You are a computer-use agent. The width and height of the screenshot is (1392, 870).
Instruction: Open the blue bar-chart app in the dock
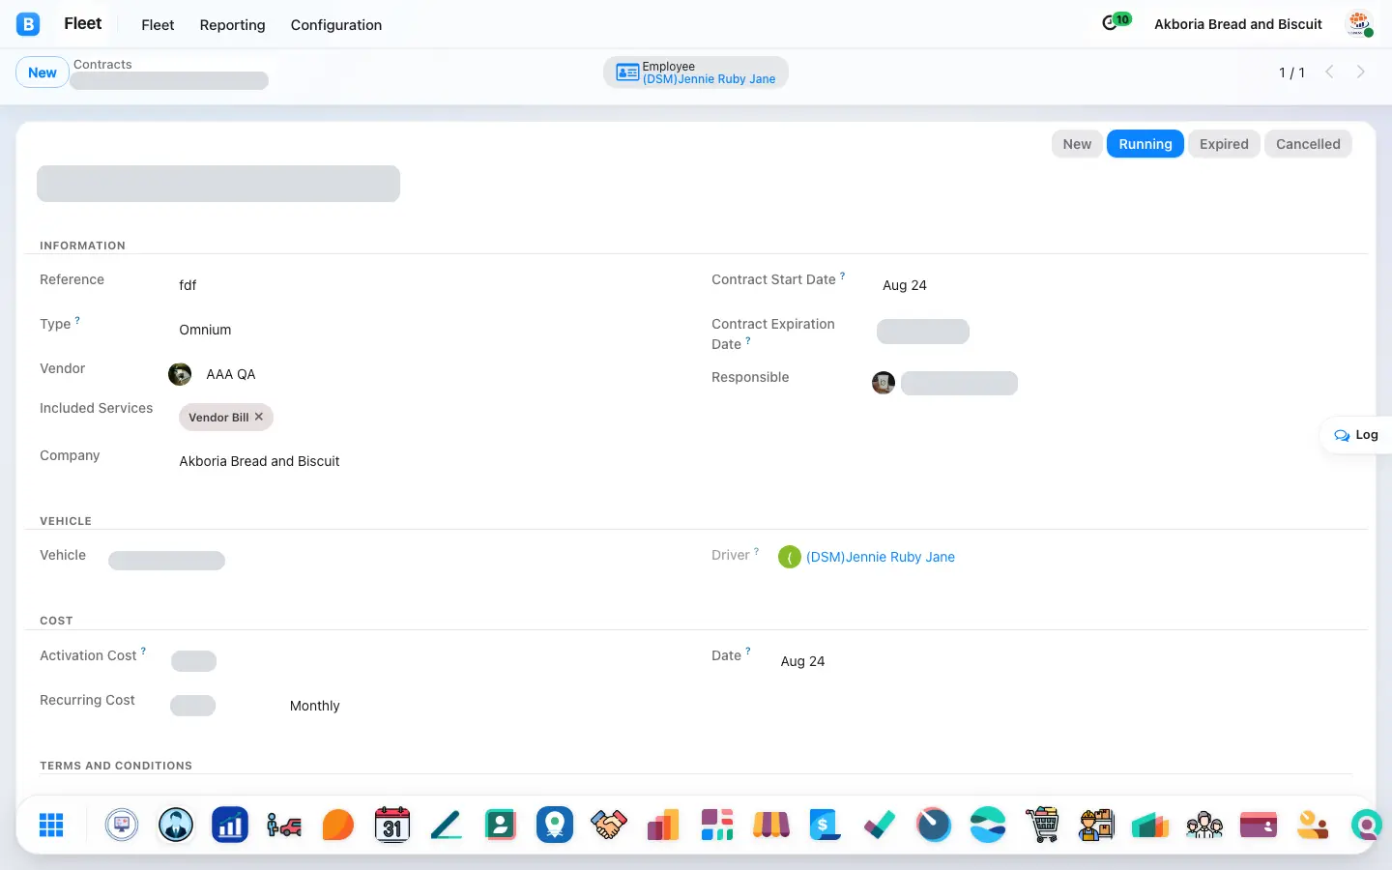230,825
